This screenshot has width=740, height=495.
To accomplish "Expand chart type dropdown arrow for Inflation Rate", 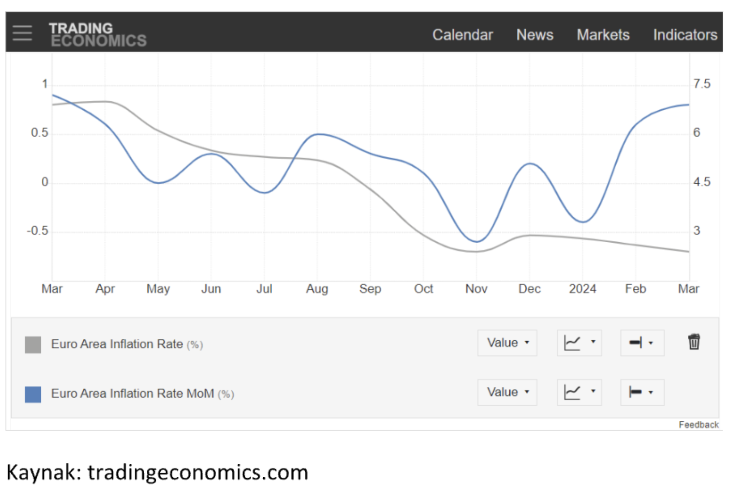I will pyautogui.click(x=593, y=342).
